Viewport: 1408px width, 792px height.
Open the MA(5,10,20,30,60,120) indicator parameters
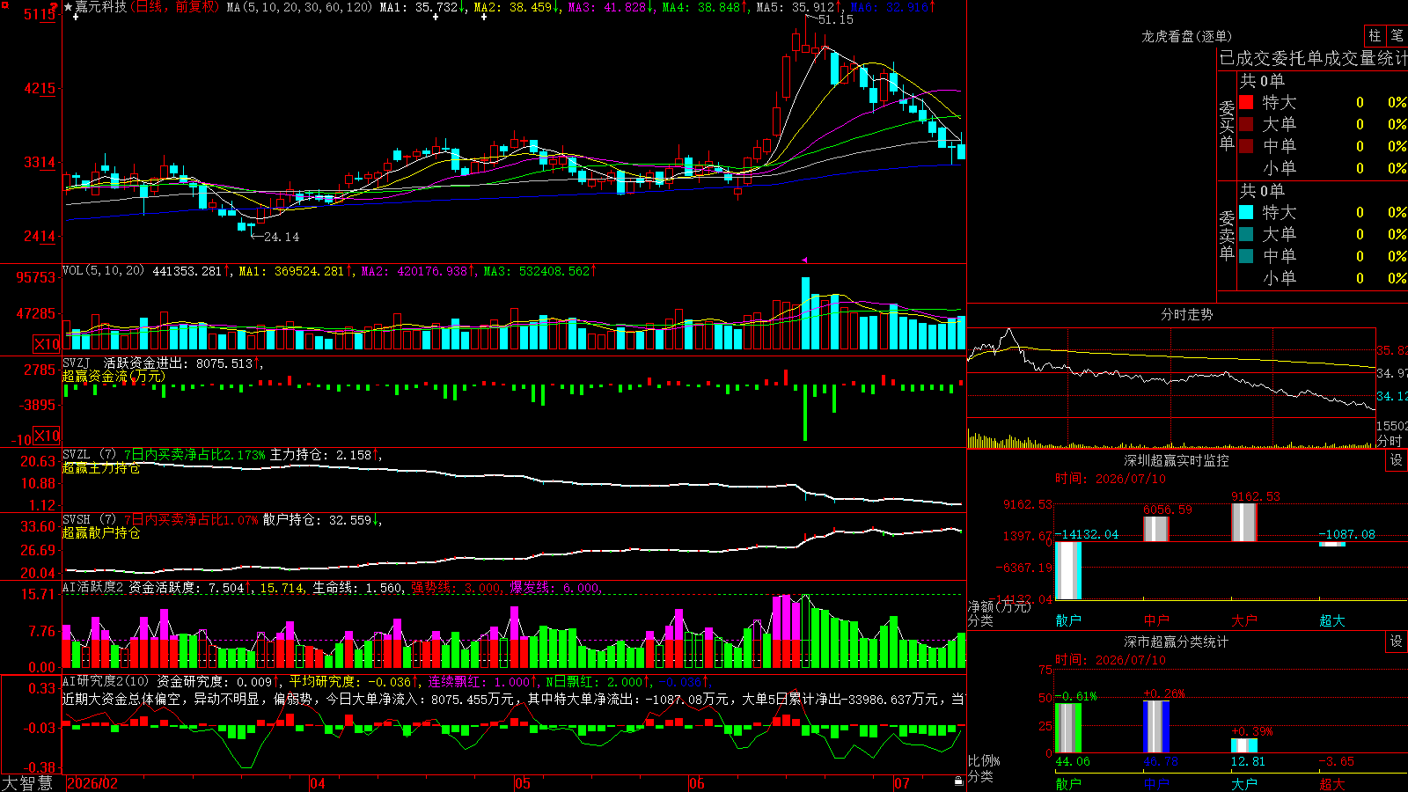pyautogui.click(x=299, y=7)
